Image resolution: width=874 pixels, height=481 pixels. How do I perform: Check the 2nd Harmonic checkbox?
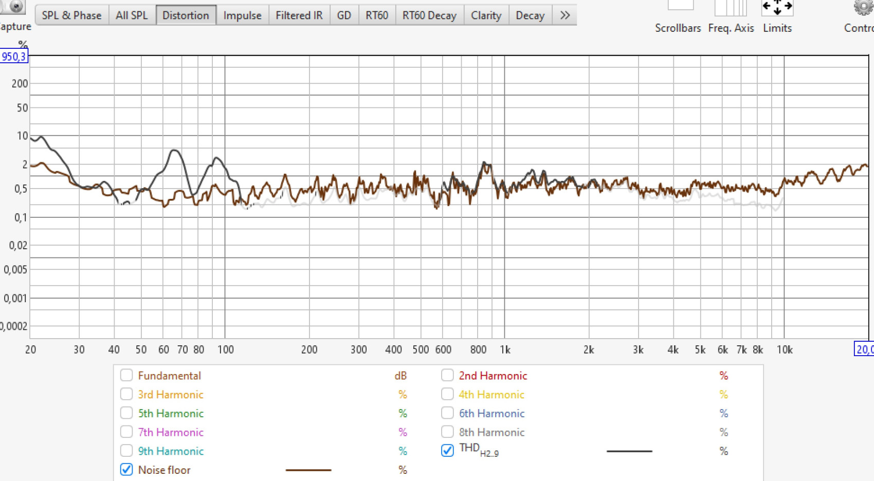click(447, 375)
